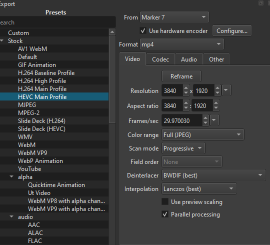This screenshot has width=270, height=245.
Task: Toggle Use hardware encoder checkbox
Action: click(x=143, y=31)
